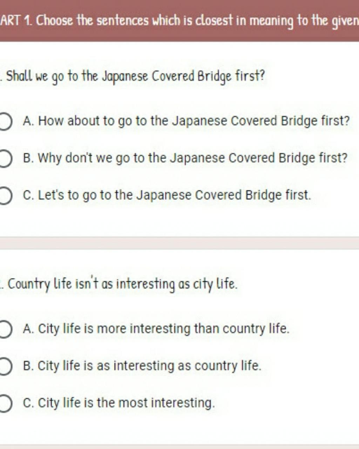Select radio button for option C Let's to go
Image resolution: width=359 pixels, height=449 pixels.
tap(5, 195)
